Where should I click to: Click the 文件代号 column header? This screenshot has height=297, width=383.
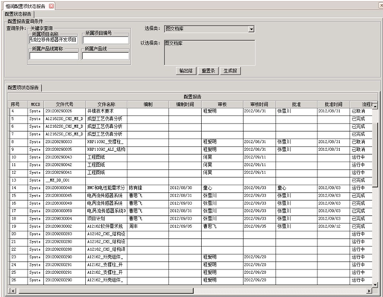64,104
